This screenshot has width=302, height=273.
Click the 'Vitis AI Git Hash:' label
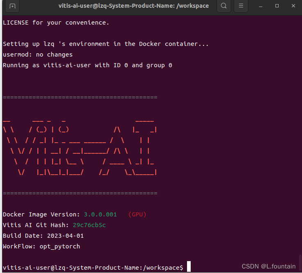(36, 225)
